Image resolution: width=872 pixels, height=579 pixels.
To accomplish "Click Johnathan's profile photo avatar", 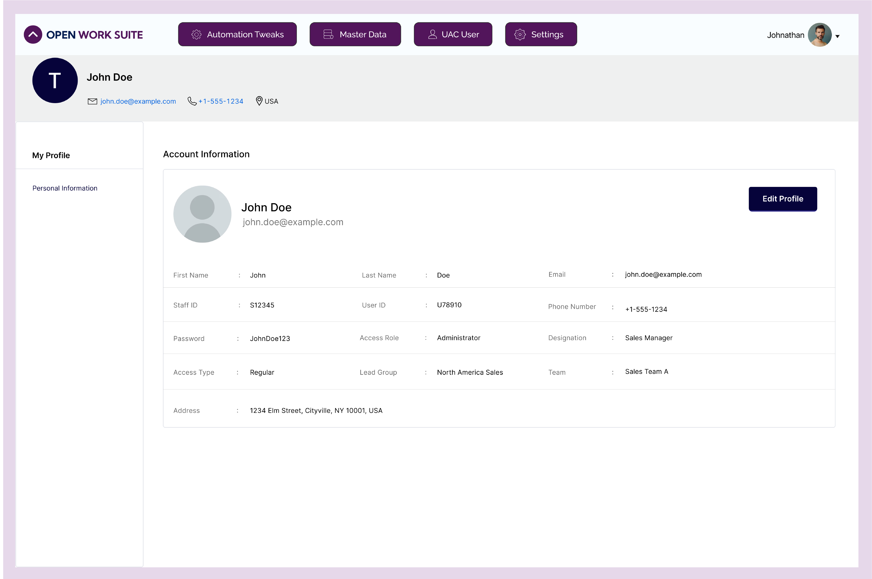I will pyautogui.click(x=820, y=35).
